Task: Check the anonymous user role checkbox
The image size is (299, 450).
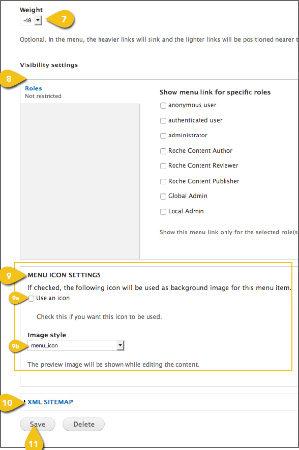Action: 163,106
